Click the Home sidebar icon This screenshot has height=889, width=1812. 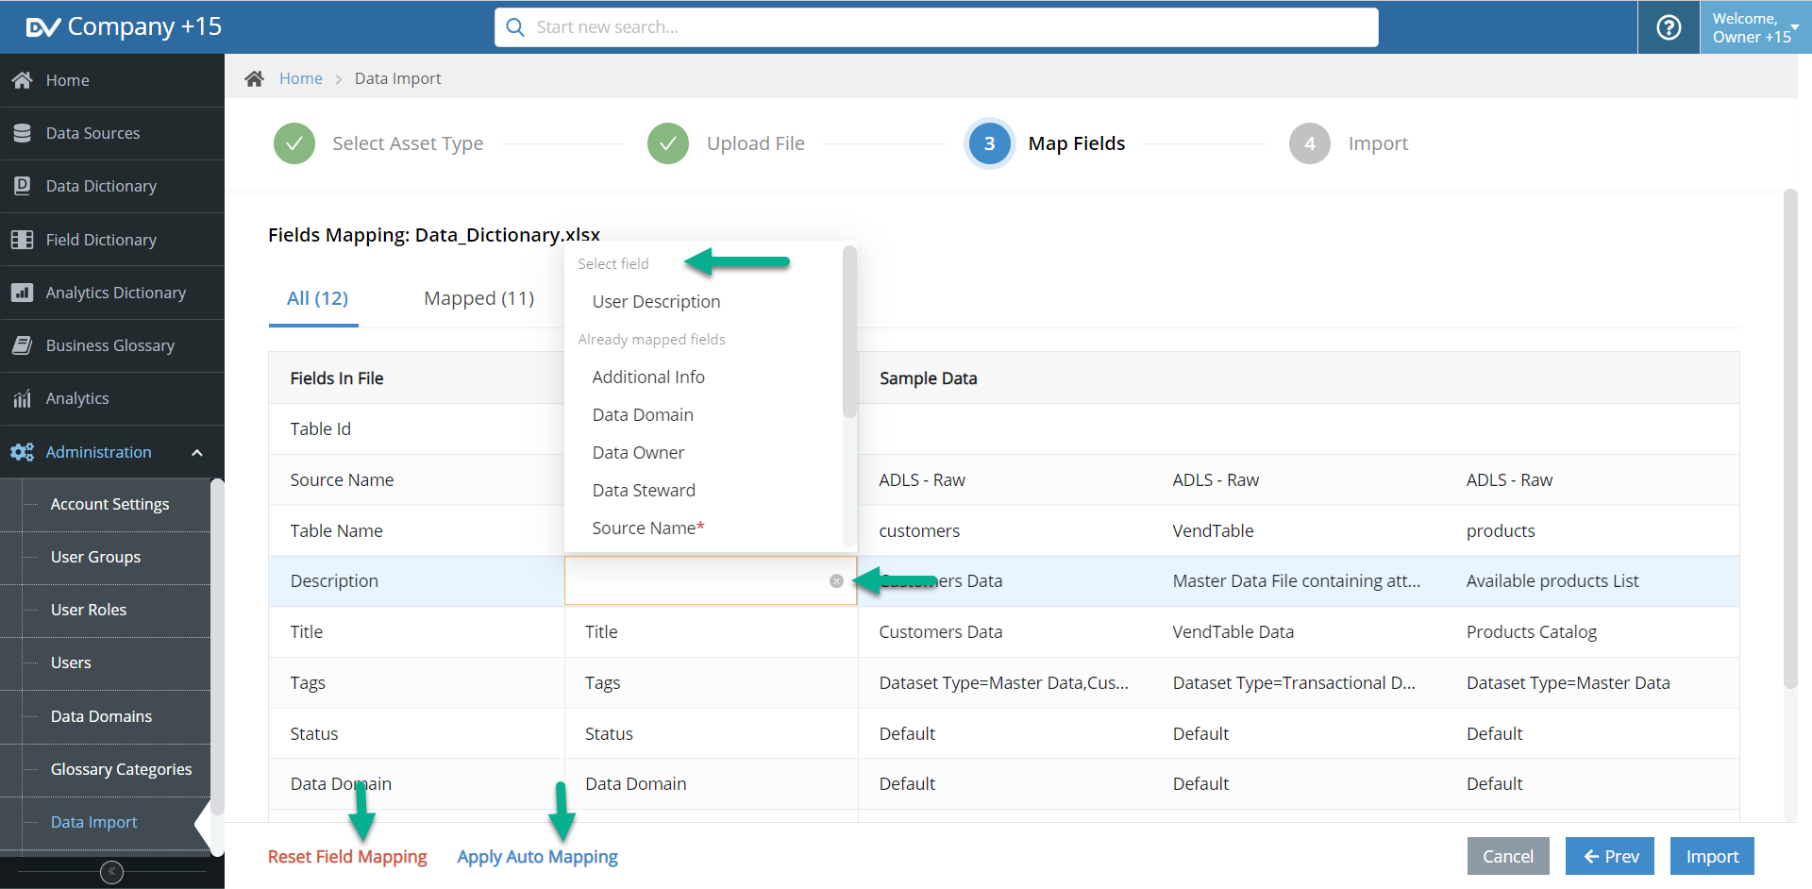(x=23, y=80)
